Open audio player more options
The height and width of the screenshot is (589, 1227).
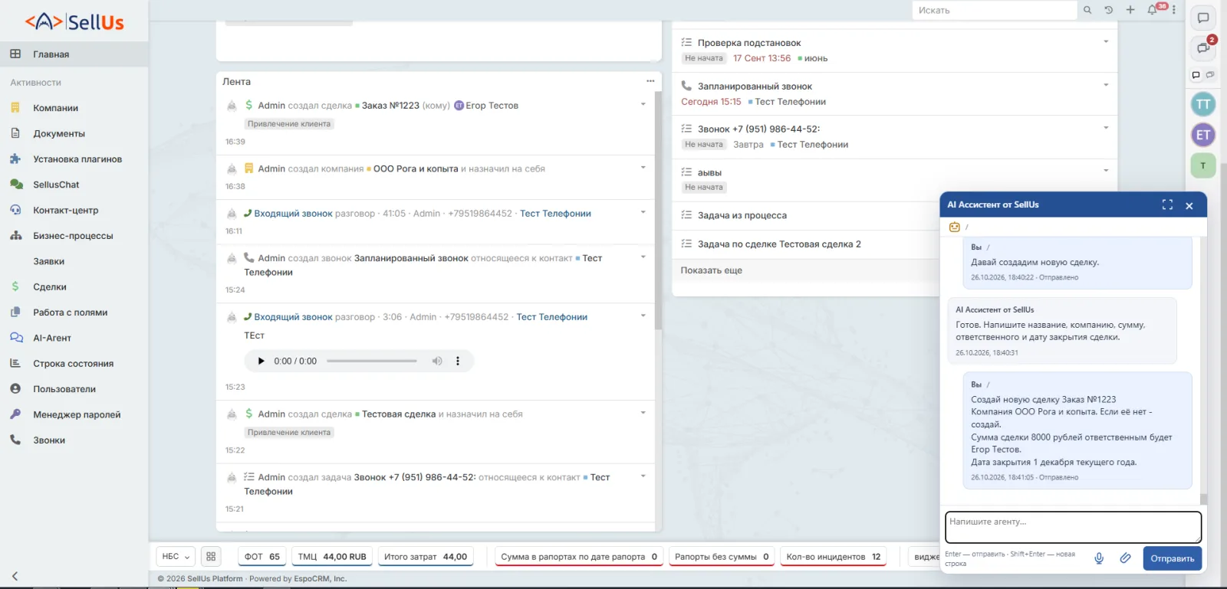(x=458, y=362)
